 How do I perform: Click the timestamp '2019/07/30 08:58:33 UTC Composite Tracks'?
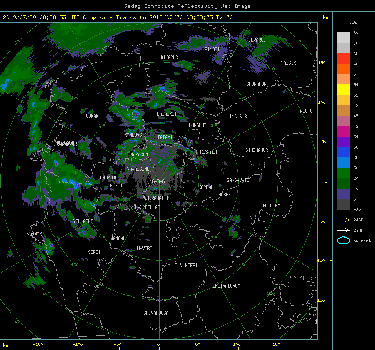tap(70, 17)
